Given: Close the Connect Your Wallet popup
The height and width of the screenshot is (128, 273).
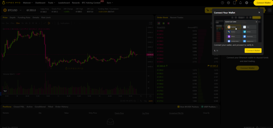Looking at the screenshot, I should coord(259,12).
